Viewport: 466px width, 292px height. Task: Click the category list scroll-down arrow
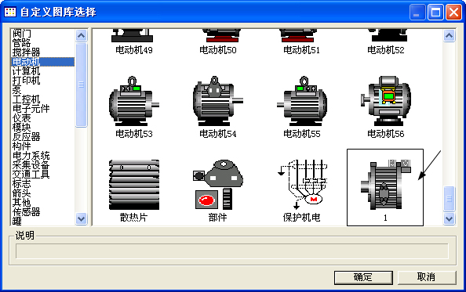pyautogui.click(x=81, y=219)
